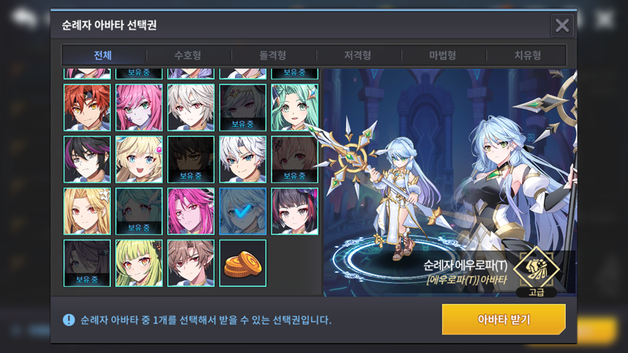Pick the magenta-haired red-eyed avatar

(x=190, y=212)
